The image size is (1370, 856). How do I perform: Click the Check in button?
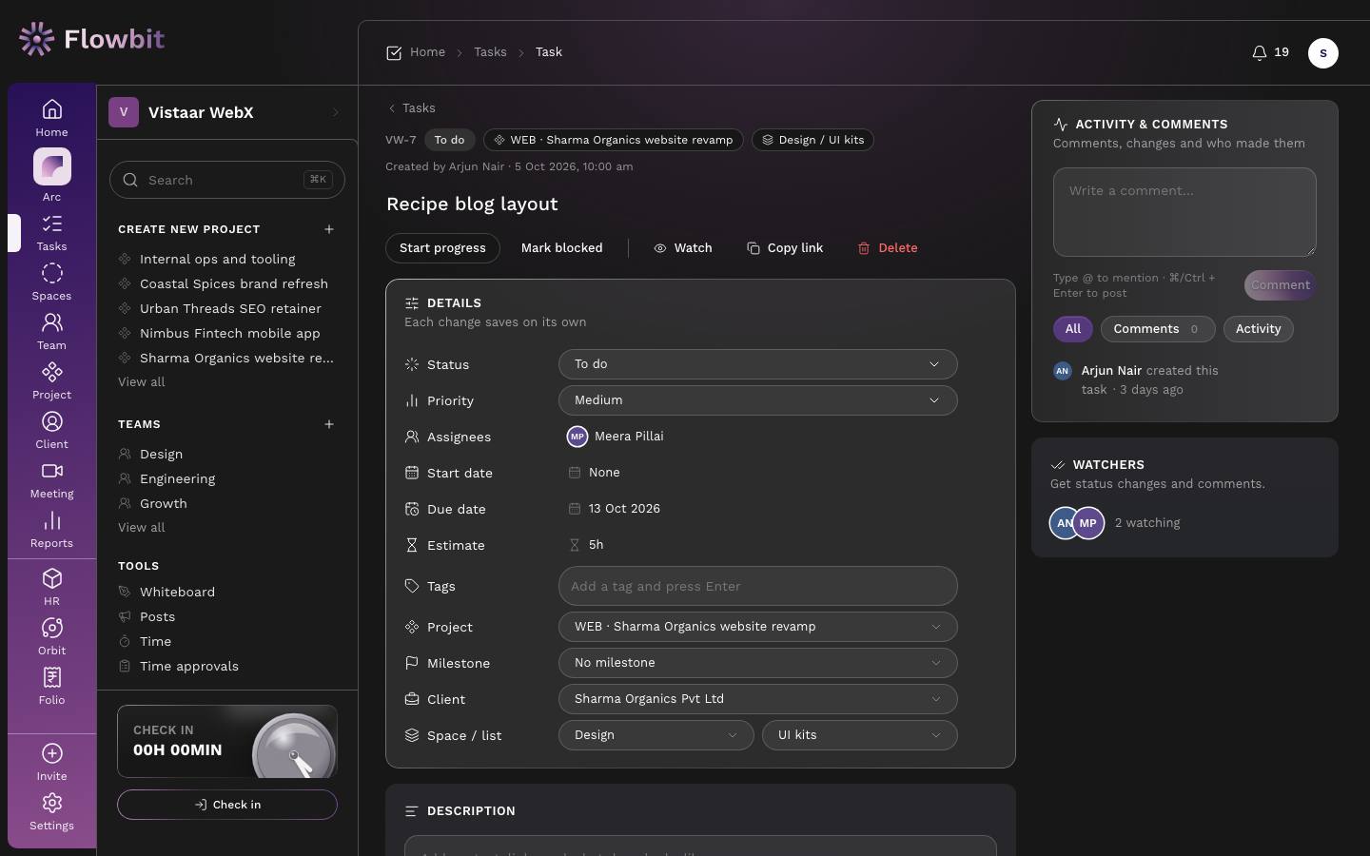point(227,805)
